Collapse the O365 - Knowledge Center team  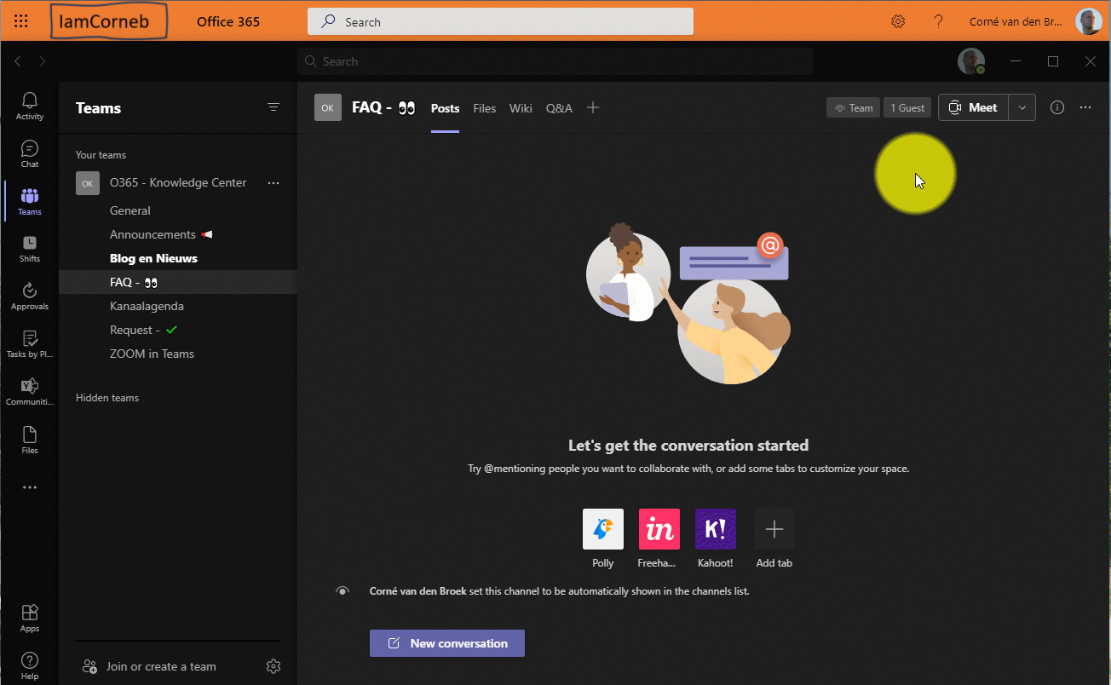click(178, 182)
